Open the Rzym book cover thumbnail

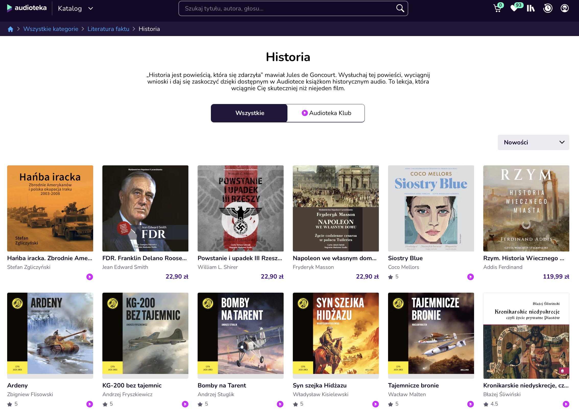pos(526,208)
